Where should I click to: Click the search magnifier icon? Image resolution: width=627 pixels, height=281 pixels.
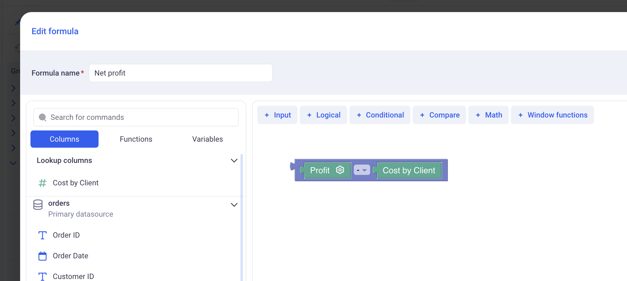click(x=43, y=117)
